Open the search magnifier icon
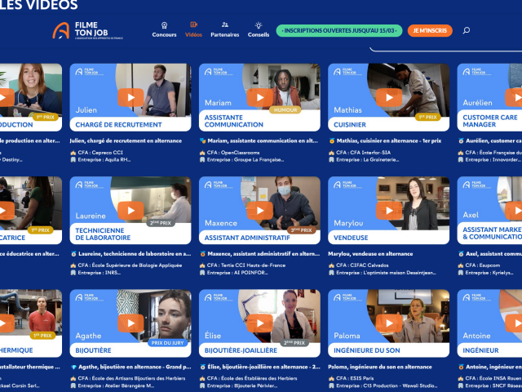This screenshot has width=522, height=392. pyautogui.click(x=466, y=30)
